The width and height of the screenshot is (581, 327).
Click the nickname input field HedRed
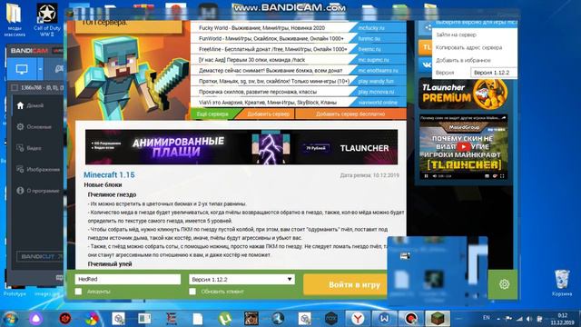click(127, 279)
